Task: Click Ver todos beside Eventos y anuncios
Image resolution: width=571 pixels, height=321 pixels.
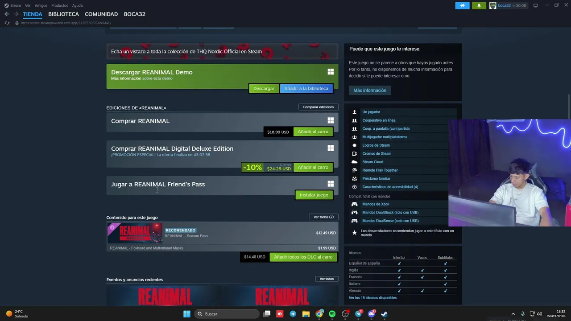Action: coord(327,279)
